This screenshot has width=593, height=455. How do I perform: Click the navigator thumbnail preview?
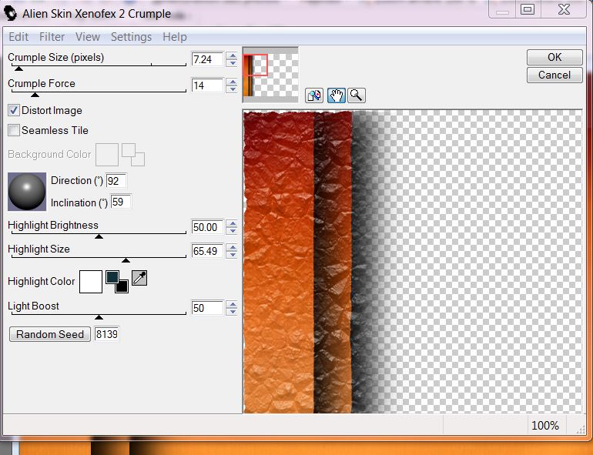[x=270, y=75]
